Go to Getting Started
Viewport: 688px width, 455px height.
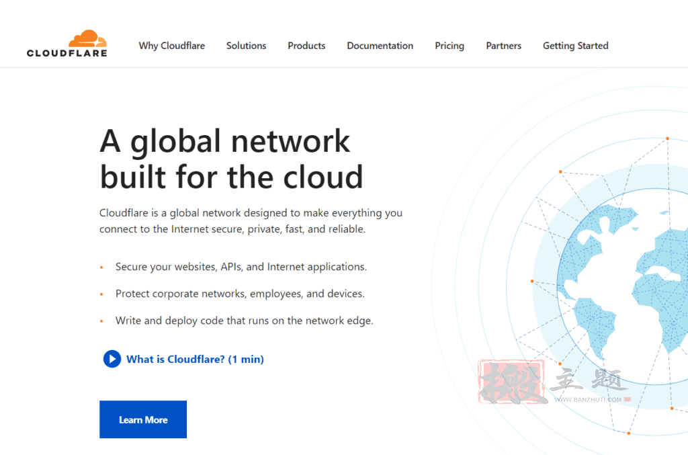click(575, 46)
